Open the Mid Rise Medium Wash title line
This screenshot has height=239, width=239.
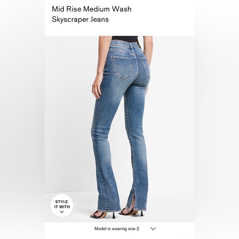click(91, 9)
